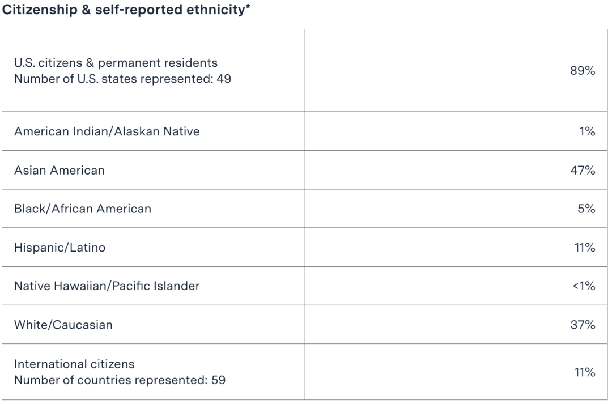Viewport: 612px width, 404px height.
Task: Select the Number of U.S. states represented text
Action: pyautogui.click(x=122, y=78)
